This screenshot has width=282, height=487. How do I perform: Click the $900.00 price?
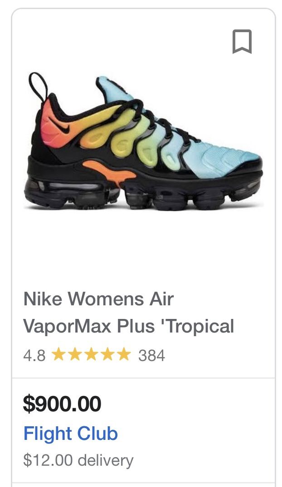(x=62, y=404)
